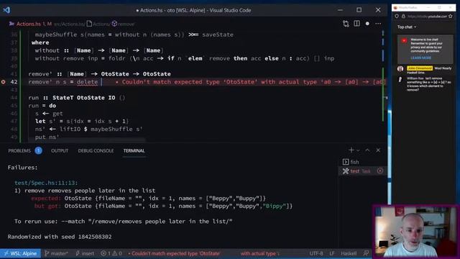Click the LEARN MORE link in chat welcome

[x=420, y=58]
